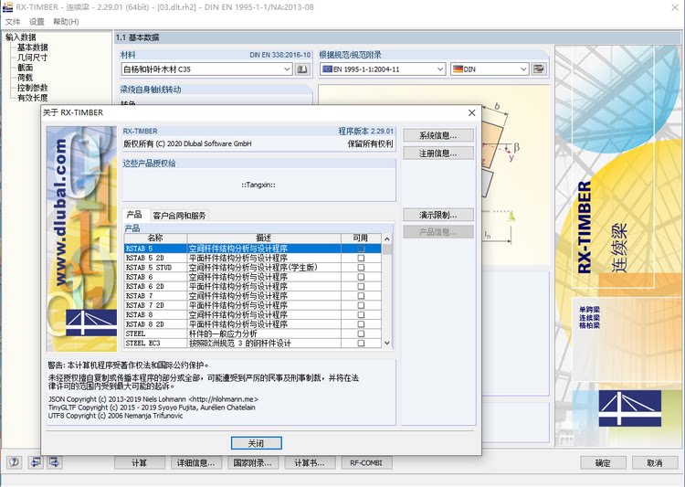Select 荷载 in the navigation tree

(25, 78)
